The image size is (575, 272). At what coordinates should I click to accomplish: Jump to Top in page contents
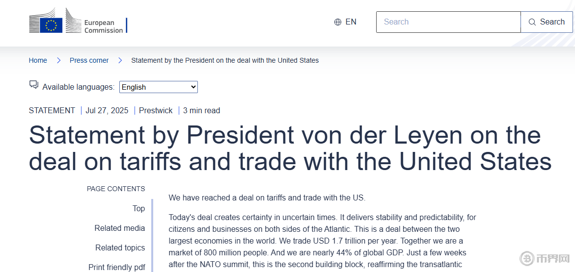click(x=138, y=208)
